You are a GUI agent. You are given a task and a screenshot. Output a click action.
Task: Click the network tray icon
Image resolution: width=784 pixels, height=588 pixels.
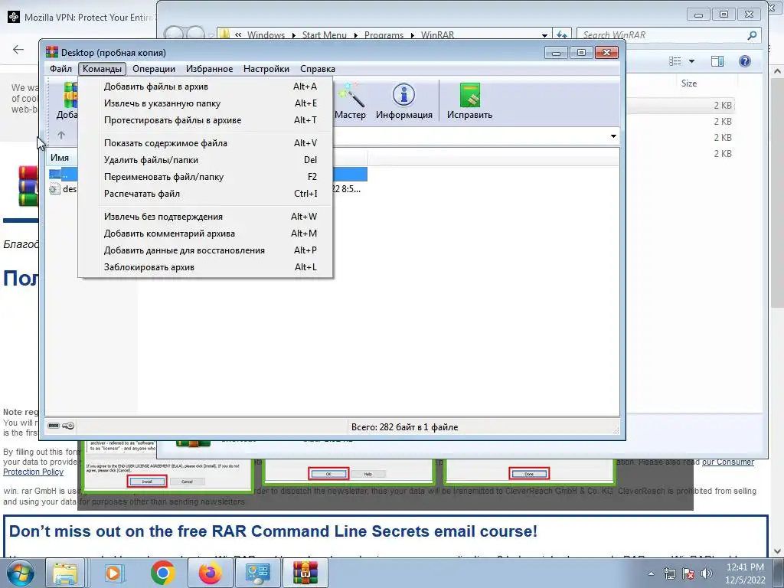(x=669, y=573)
